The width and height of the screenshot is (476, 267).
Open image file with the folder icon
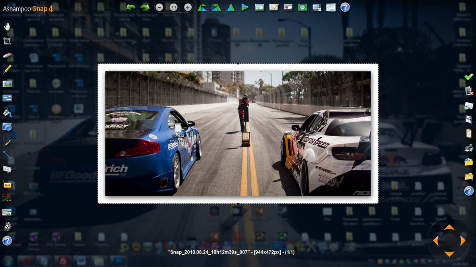coord(469,162)
